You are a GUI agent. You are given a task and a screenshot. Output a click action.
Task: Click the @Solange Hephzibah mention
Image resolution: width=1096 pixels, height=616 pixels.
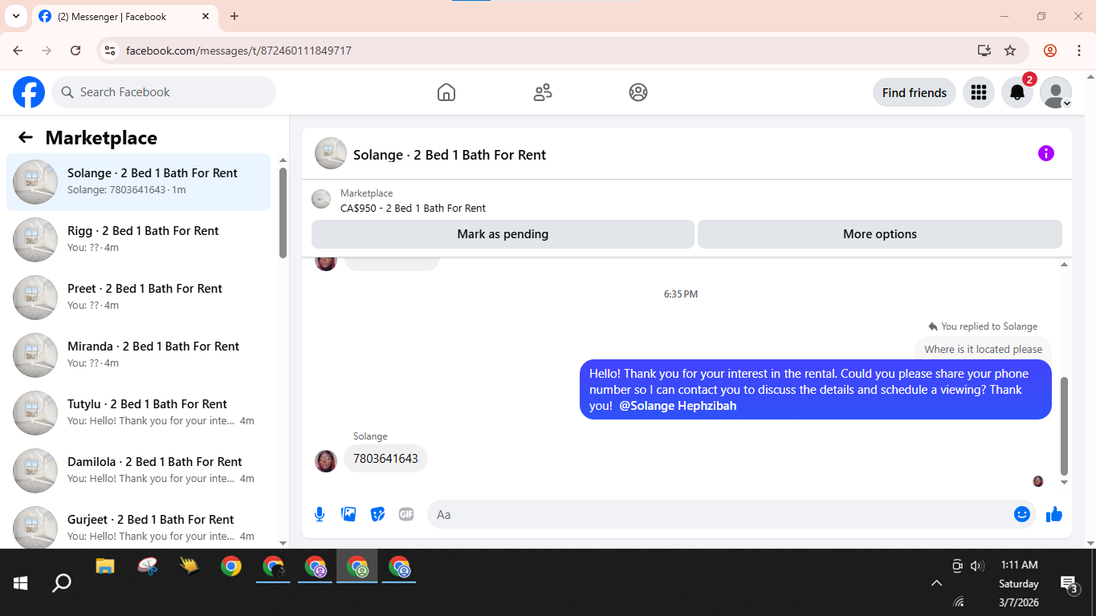pyautogui.click(x=678, y=406)
